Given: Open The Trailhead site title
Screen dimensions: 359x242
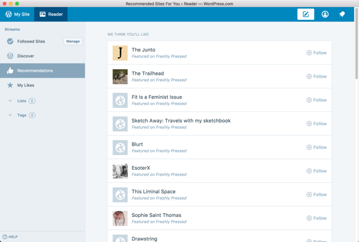Looking at the screenshot, I should (148, 73).
